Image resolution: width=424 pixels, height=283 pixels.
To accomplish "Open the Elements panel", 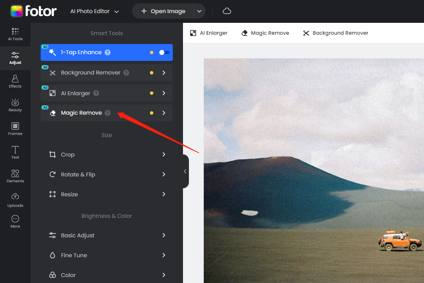I will click(x=15, y=176).
